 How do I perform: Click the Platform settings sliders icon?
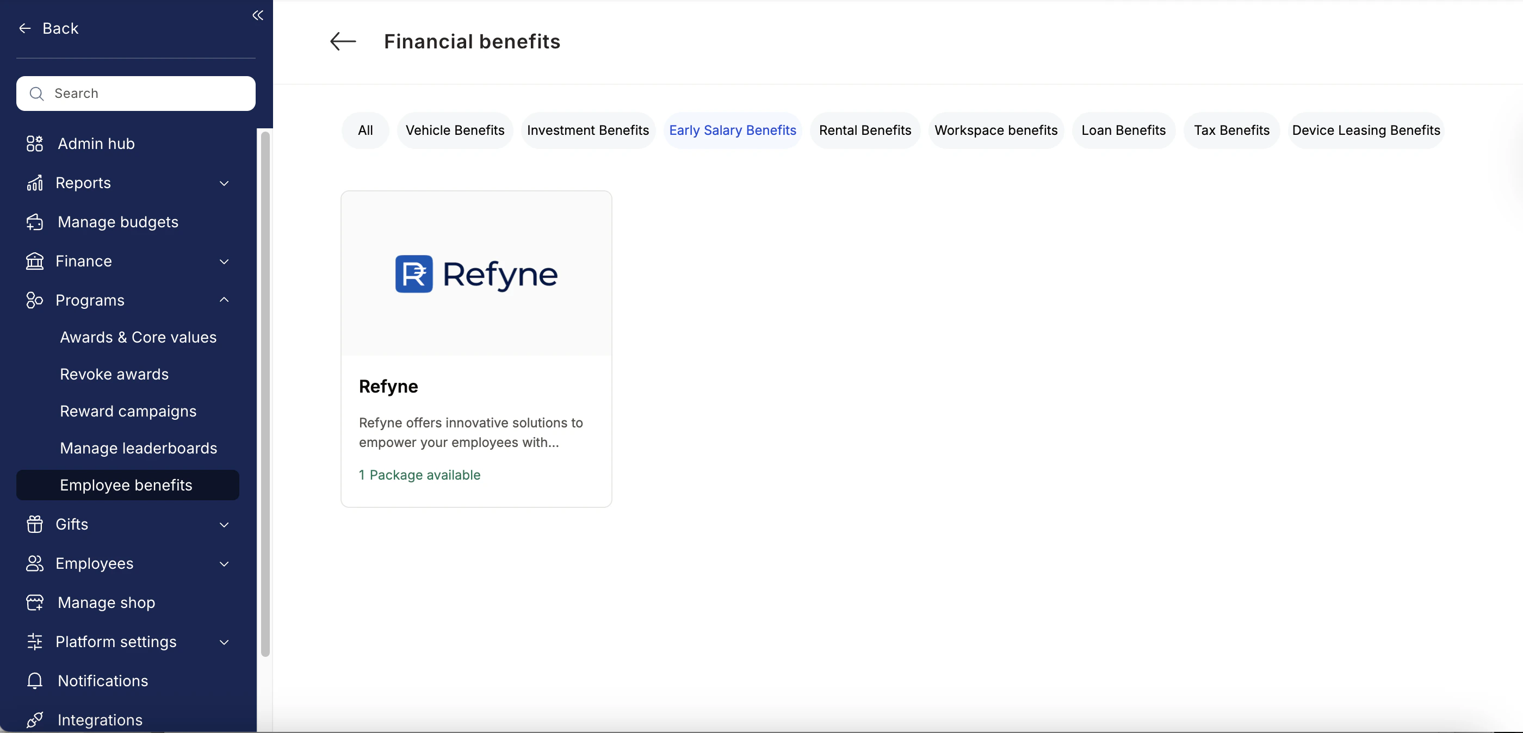[x=35, y=642]
